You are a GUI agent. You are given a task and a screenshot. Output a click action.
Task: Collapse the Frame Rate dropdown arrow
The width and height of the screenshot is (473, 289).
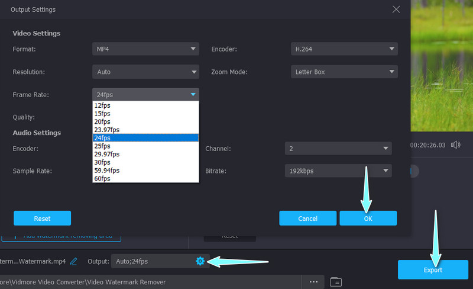click(193, 94)
